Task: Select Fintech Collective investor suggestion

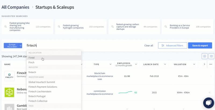Action: (x=54, y=101)
